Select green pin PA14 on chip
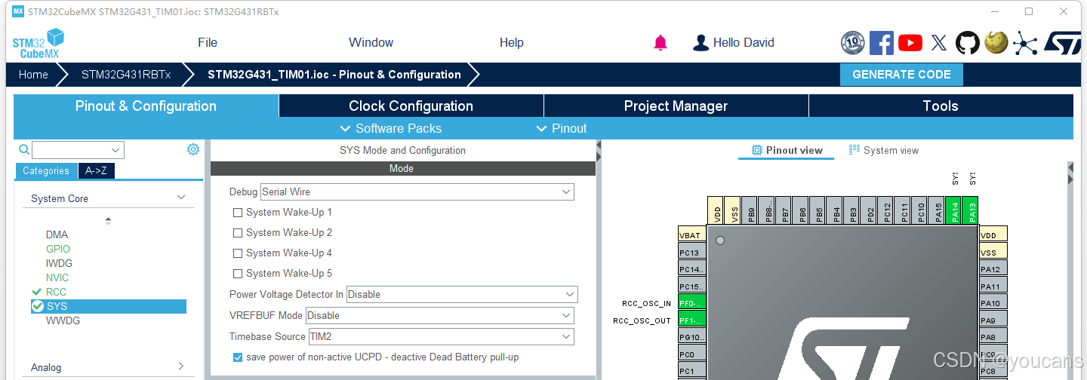 pyautogui.click(x=954, y=210)
